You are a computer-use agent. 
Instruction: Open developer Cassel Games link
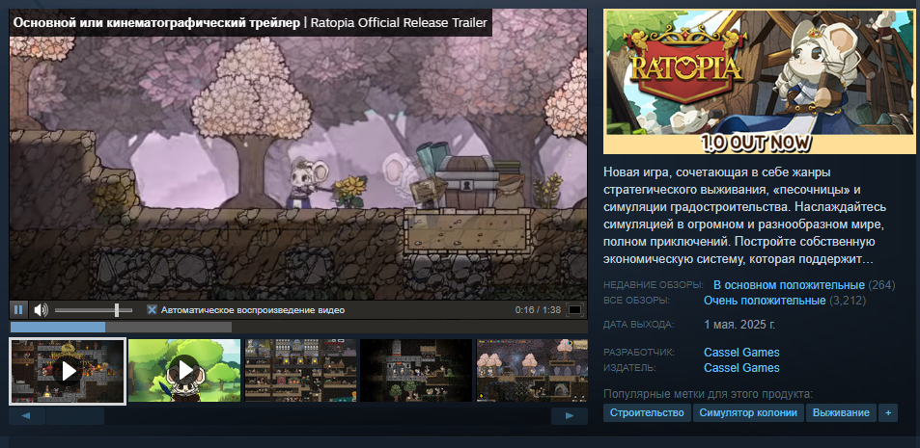point(741,353)
